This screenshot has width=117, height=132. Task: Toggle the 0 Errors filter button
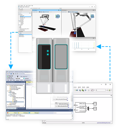click(12, 113)
